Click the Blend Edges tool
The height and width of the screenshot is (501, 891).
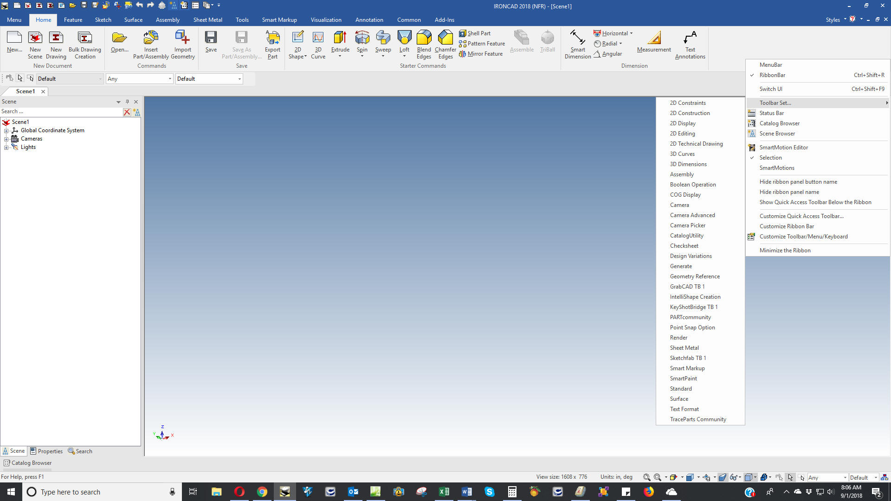[x=424, y=45]
